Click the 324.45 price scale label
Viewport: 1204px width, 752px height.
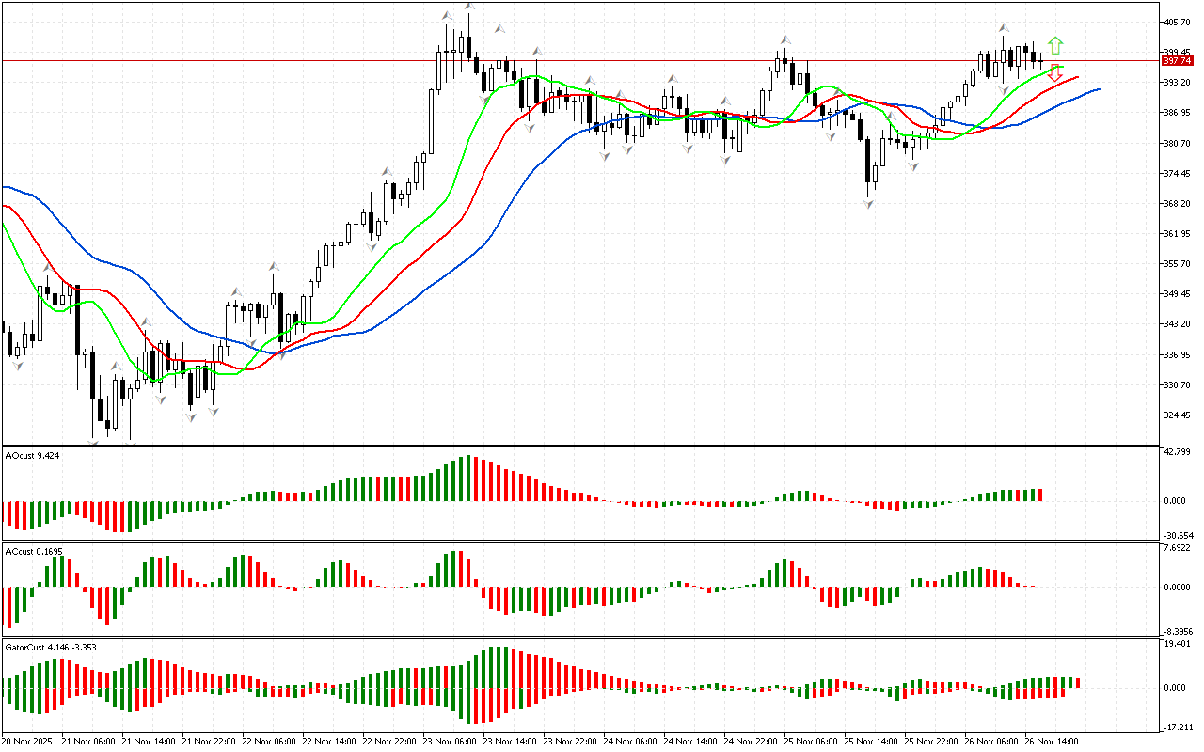tap(1178, 415)
